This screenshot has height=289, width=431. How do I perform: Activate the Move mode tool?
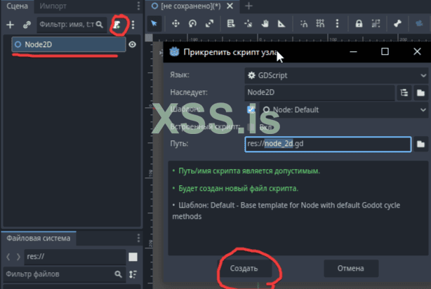[175, 24]
